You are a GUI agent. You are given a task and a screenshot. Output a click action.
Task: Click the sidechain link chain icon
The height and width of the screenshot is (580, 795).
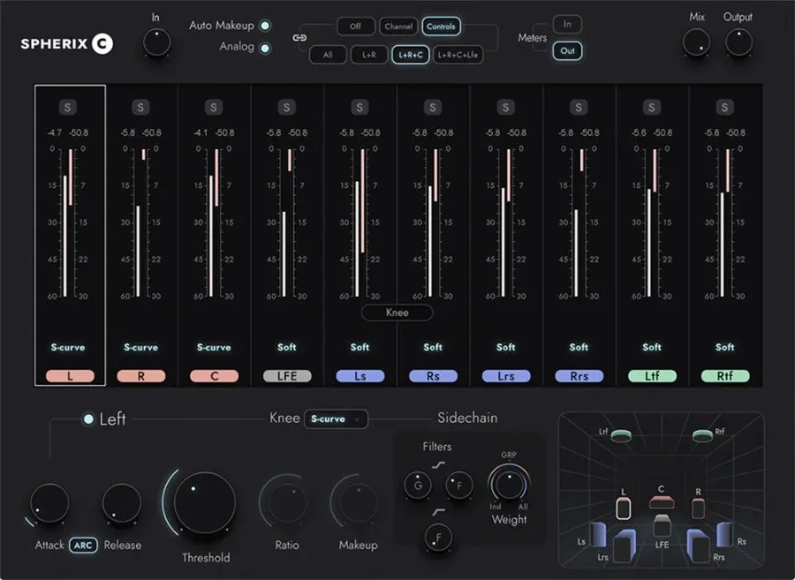tap(299, 38)
